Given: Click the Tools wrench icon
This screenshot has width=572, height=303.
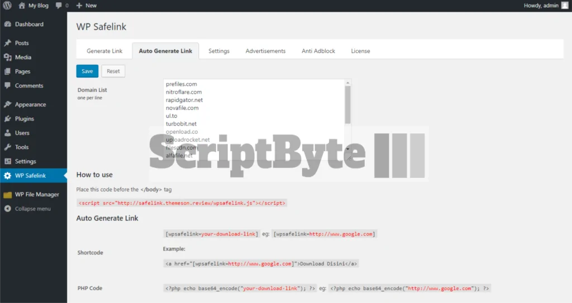Looking at the screenshot, I should 7,147.
